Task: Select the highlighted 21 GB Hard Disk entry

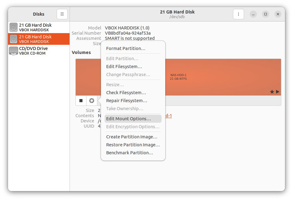Action: [x=39, y=39]
